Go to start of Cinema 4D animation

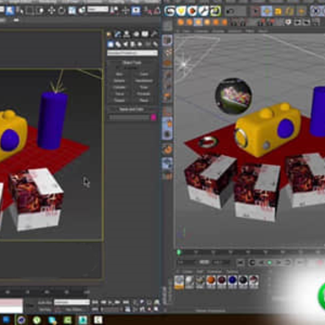240,263
